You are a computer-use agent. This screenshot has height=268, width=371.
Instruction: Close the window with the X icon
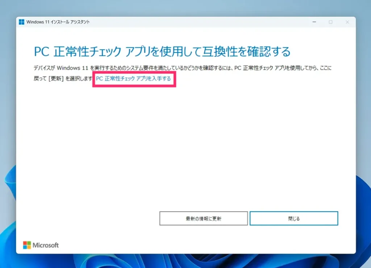(x=347, y=22)
